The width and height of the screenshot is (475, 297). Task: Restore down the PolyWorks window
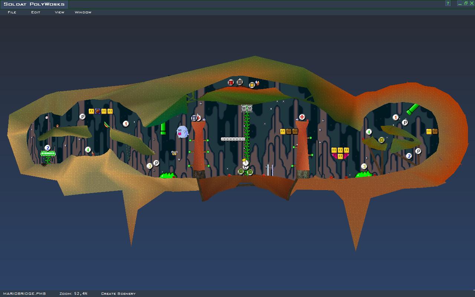(x=465, y=4)
